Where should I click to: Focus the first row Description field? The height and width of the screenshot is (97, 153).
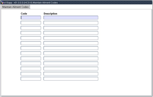[71, 18]
